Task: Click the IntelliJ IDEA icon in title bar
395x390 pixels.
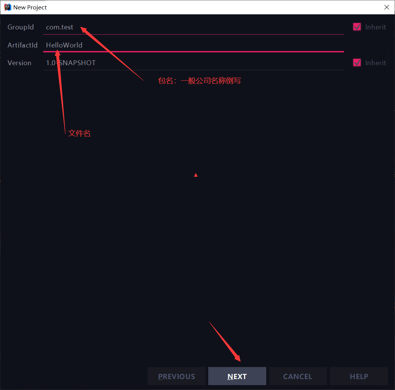Action: [x=8, y=7]
